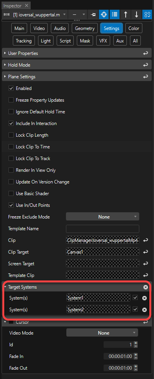Viewport: 154px width, 379px height.
Task: Enable Update On Version Change
Action: click(x=11, y=182)
